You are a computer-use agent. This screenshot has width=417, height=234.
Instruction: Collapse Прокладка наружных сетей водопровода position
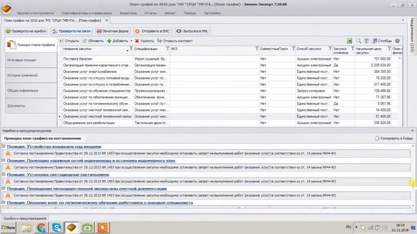[x=4, y=161]
